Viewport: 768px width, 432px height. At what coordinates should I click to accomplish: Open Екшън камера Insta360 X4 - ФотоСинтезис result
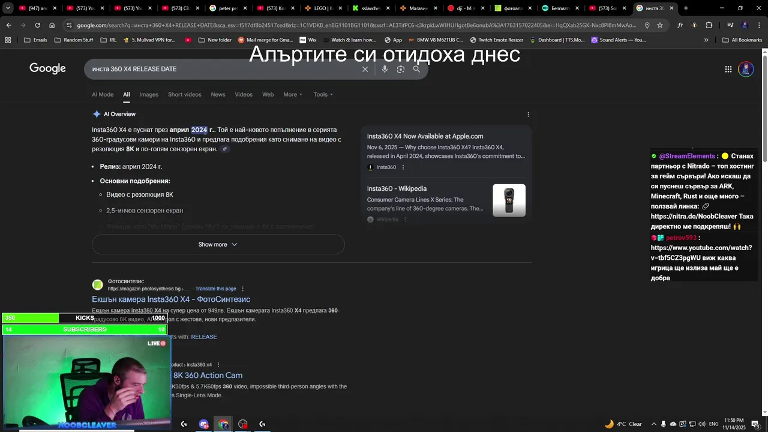(x=171, y=299)
